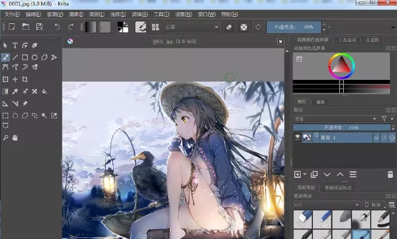397x239 pixels.
Task: Select the Contiguous Selection magic wand
Action: [44, 115]
